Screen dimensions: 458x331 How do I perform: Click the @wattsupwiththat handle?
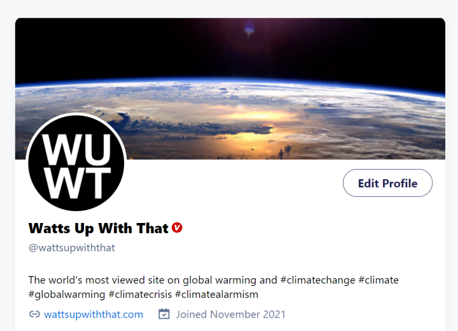click(x=71, y=248)
